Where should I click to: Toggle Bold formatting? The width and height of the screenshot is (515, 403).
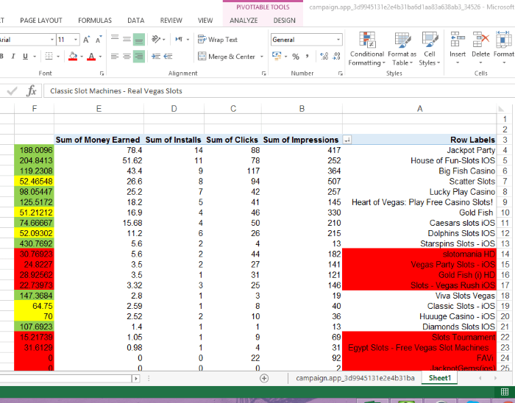(1, 57)
